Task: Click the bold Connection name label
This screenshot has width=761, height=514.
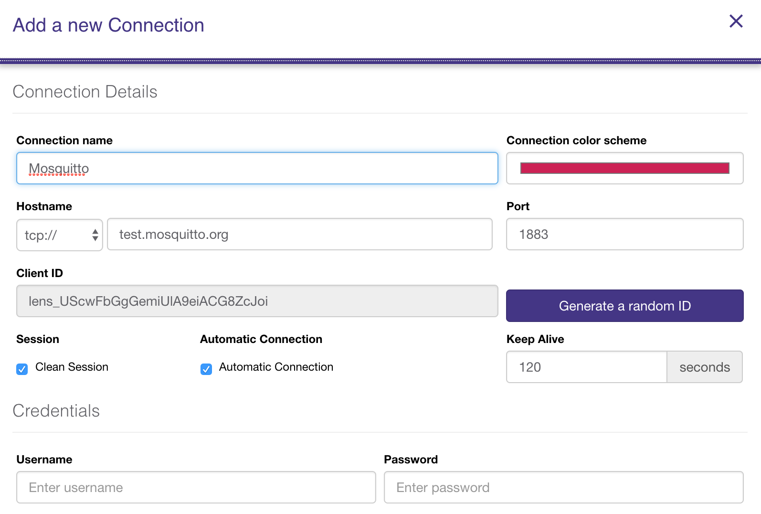Action: click(x=64, y=140)
